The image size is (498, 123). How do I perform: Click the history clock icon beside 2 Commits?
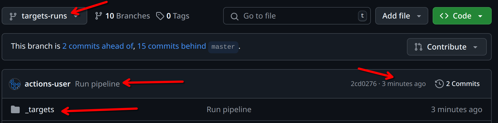click(439, 84)
